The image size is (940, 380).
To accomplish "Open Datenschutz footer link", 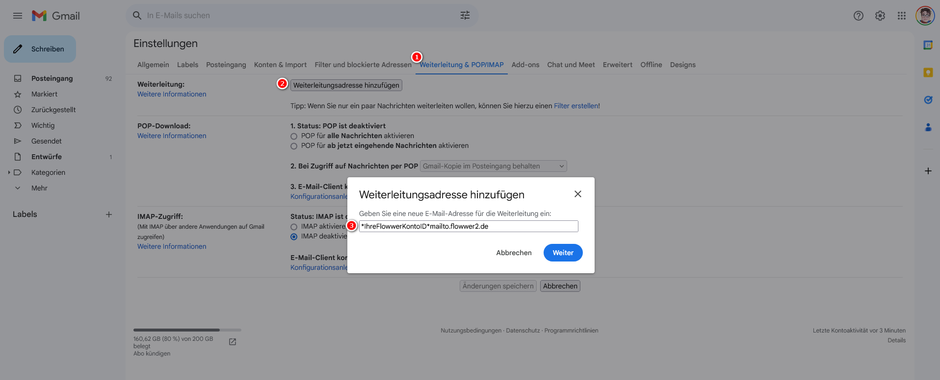I will [x=523, y=331].
